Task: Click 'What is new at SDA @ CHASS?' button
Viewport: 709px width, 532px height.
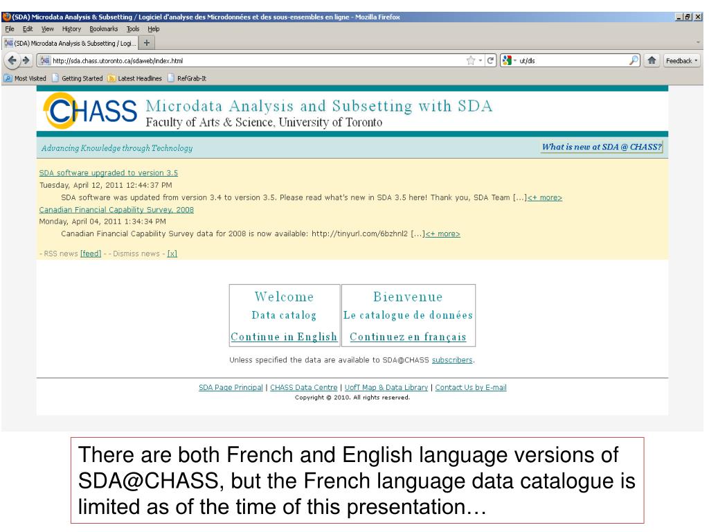Action: 602,147
